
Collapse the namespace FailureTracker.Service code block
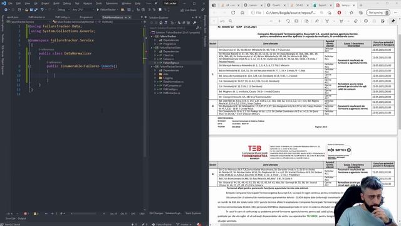click(29, 40)
